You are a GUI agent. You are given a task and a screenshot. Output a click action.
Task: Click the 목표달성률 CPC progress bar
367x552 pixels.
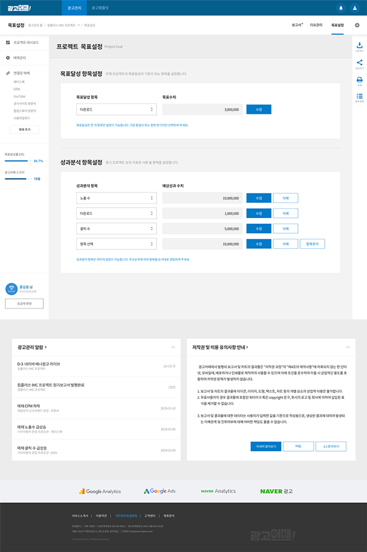(x=18, y=161)
